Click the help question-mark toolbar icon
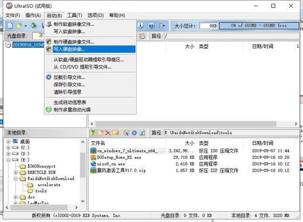 click(x=151, y=25)
